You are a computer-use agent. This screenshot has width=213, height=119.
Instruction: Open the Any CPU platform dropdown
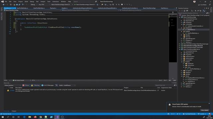44,5
